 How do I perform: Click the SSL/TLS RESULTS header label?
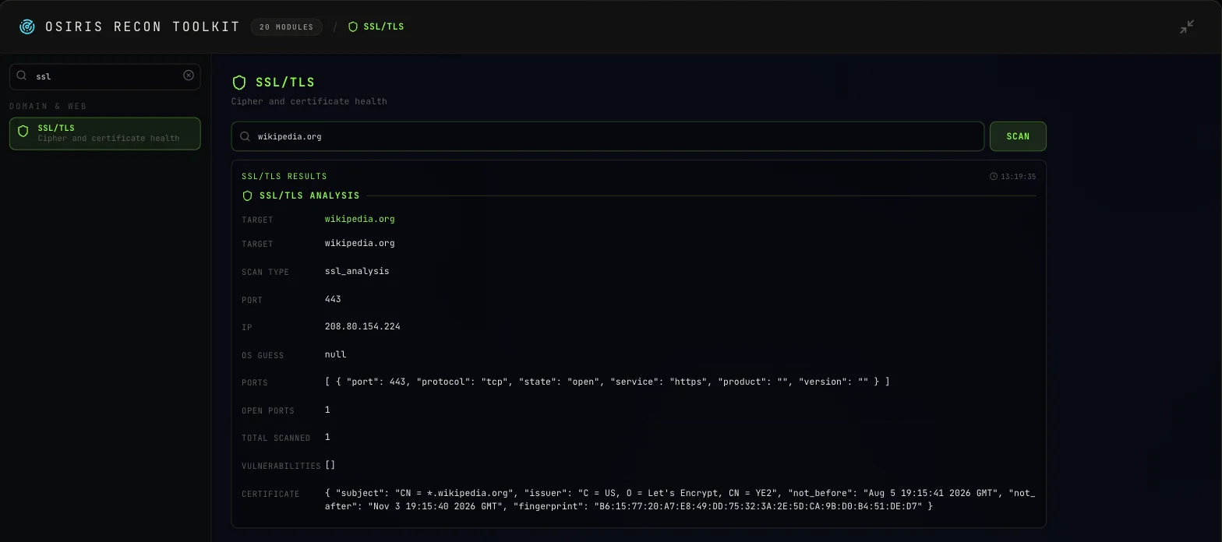point(284,177)
